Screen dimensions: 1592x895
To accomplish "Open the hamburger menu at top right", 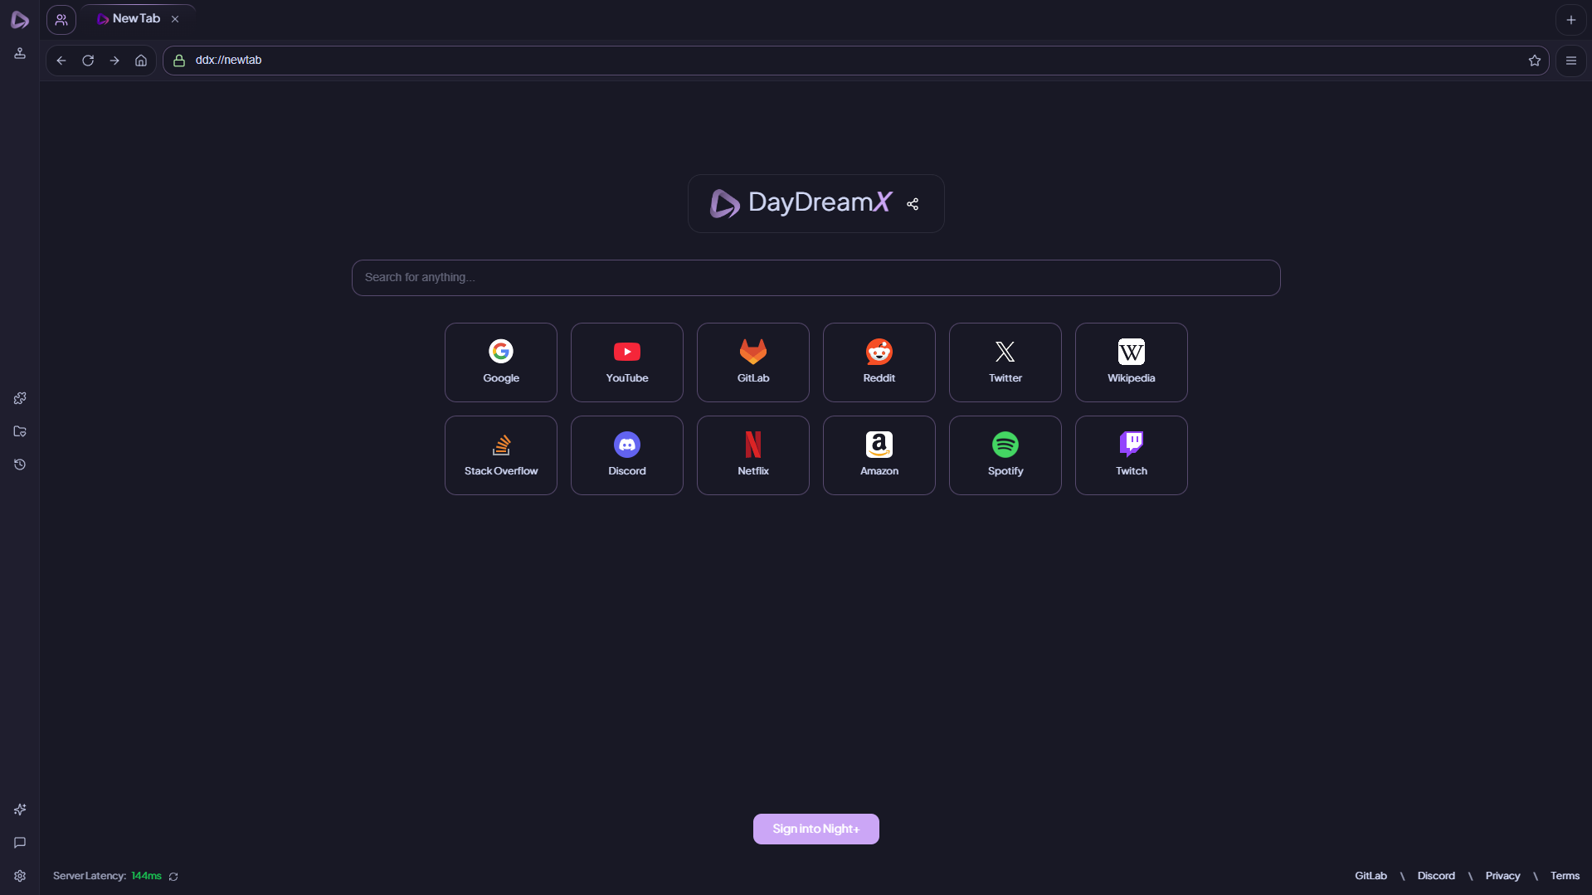I will [x=1570, y=60].
